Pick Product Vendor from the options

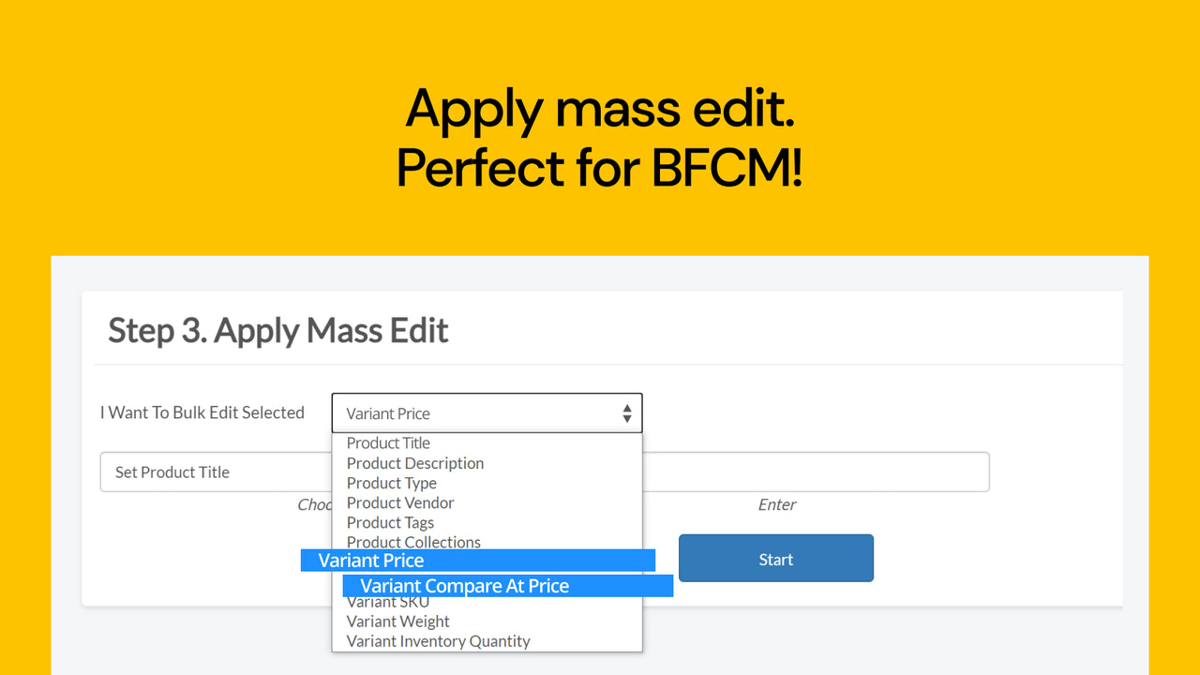400,502
